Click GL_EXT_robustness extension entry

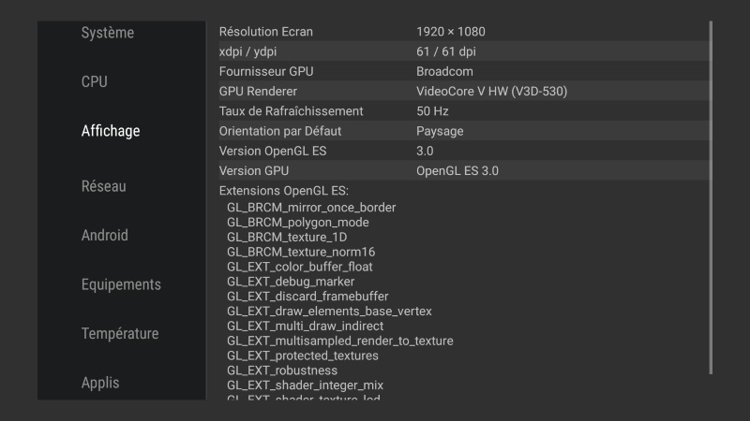coord(282,370)
